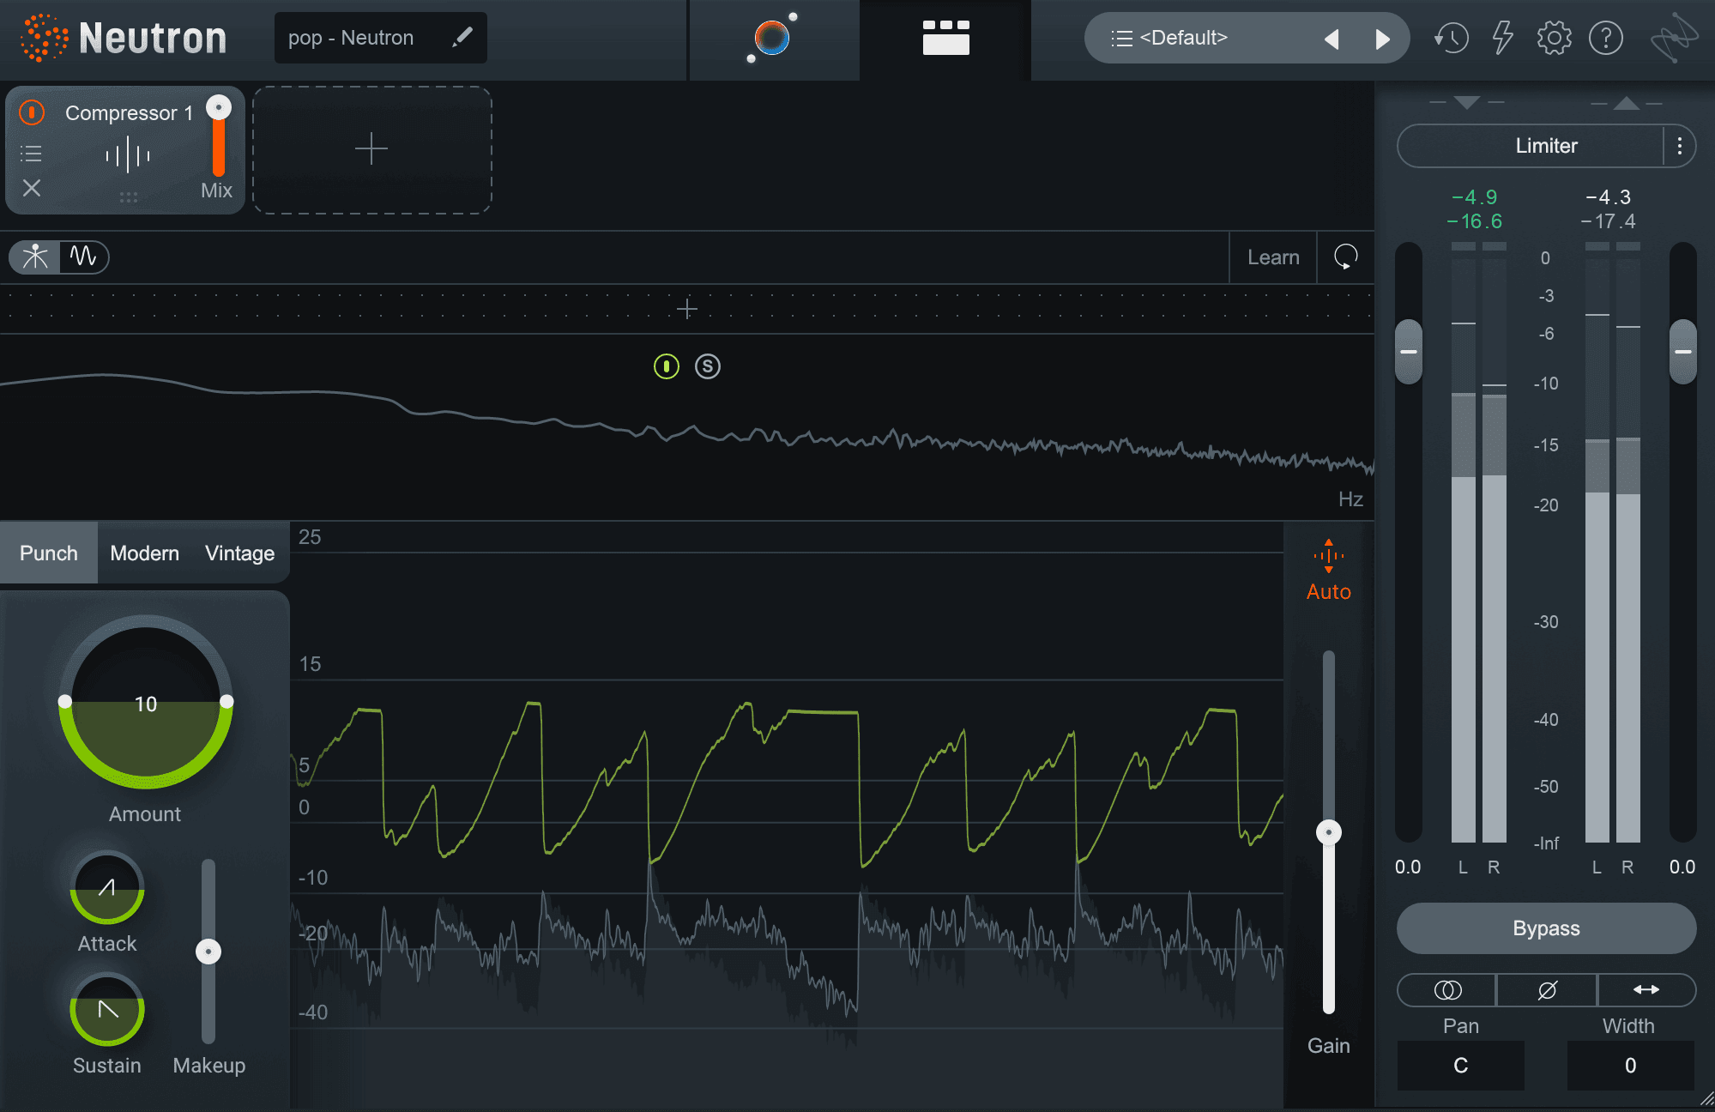1715x1112 pixels.
Task: Toggle Compressor 1 module power button
Action: click(x=32, y=112)
